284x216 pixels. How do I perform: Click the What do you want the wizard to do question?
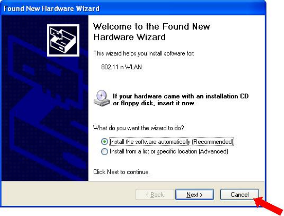[138, 128]
